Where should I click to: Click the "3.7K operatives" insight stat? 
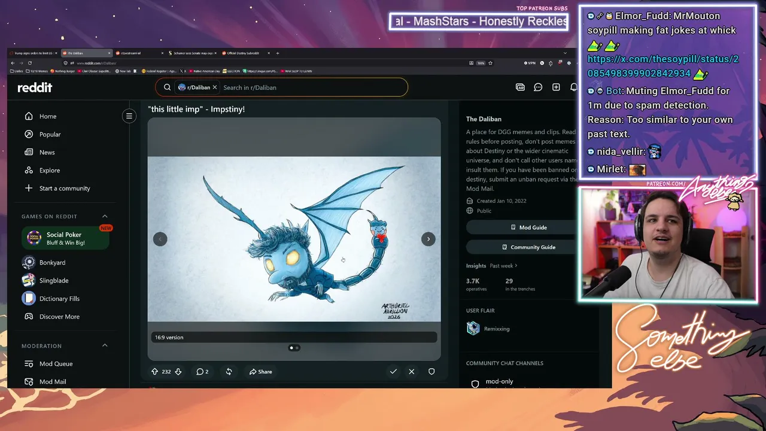pyautogui.click(x=476, y=284)
